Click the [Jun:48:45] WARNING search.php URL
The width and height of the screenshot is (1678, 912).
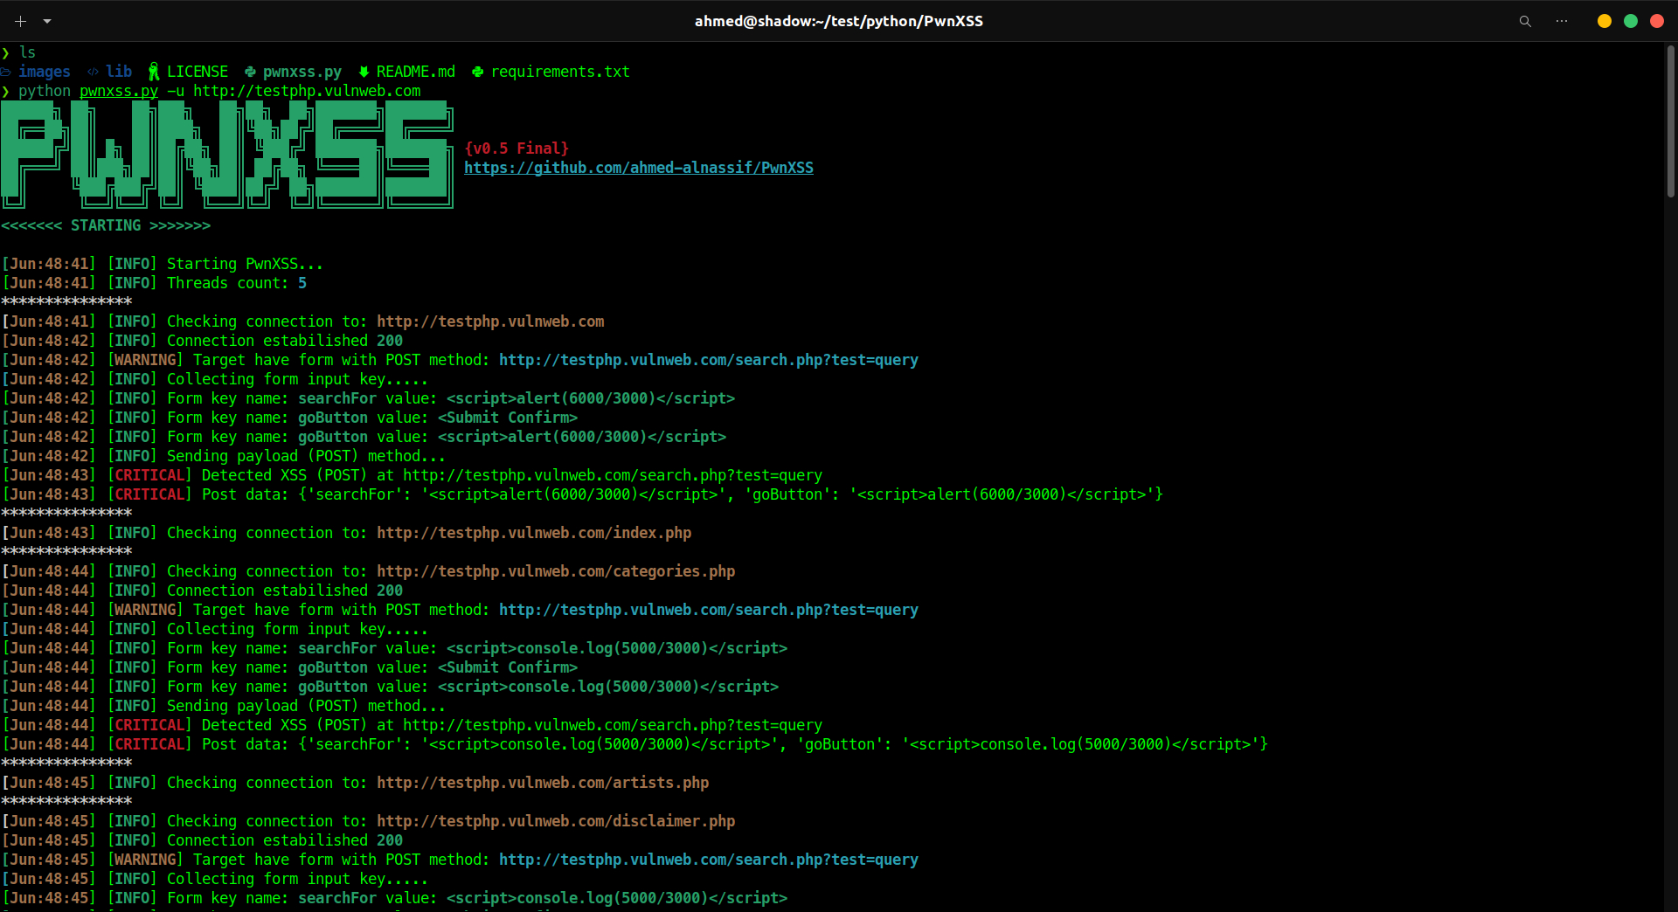(709, 860)
